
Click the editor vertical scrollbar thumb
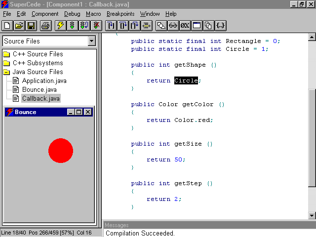(312, 138)
